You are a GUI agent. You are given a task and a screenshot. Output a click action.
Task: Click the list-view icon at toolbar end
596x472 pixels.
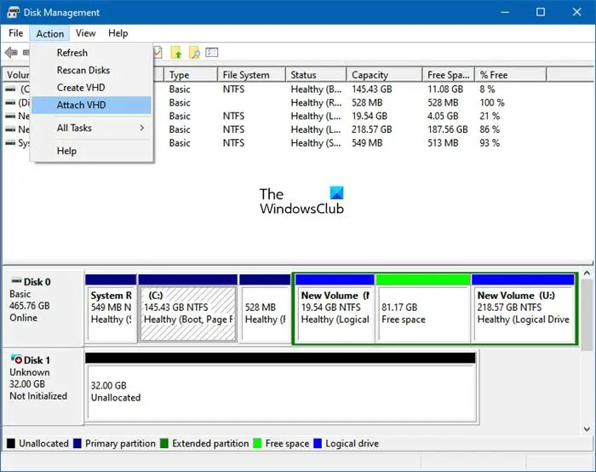point(212,53)
